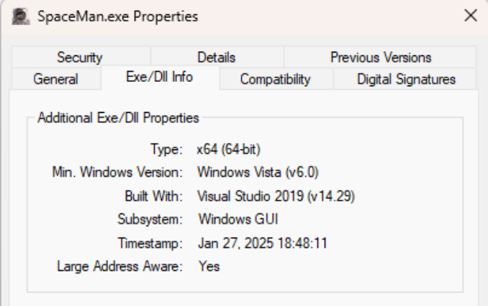Click the Windows Vista (v6.0) value
488x306 pixels.
click(x=257, y=172)
